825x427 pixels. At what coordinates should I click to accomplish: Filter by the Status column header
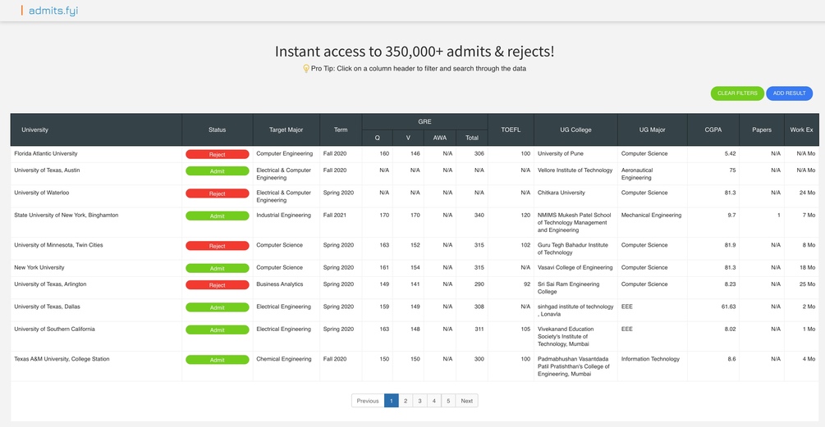pyautogui.click(x=218, y=129)
